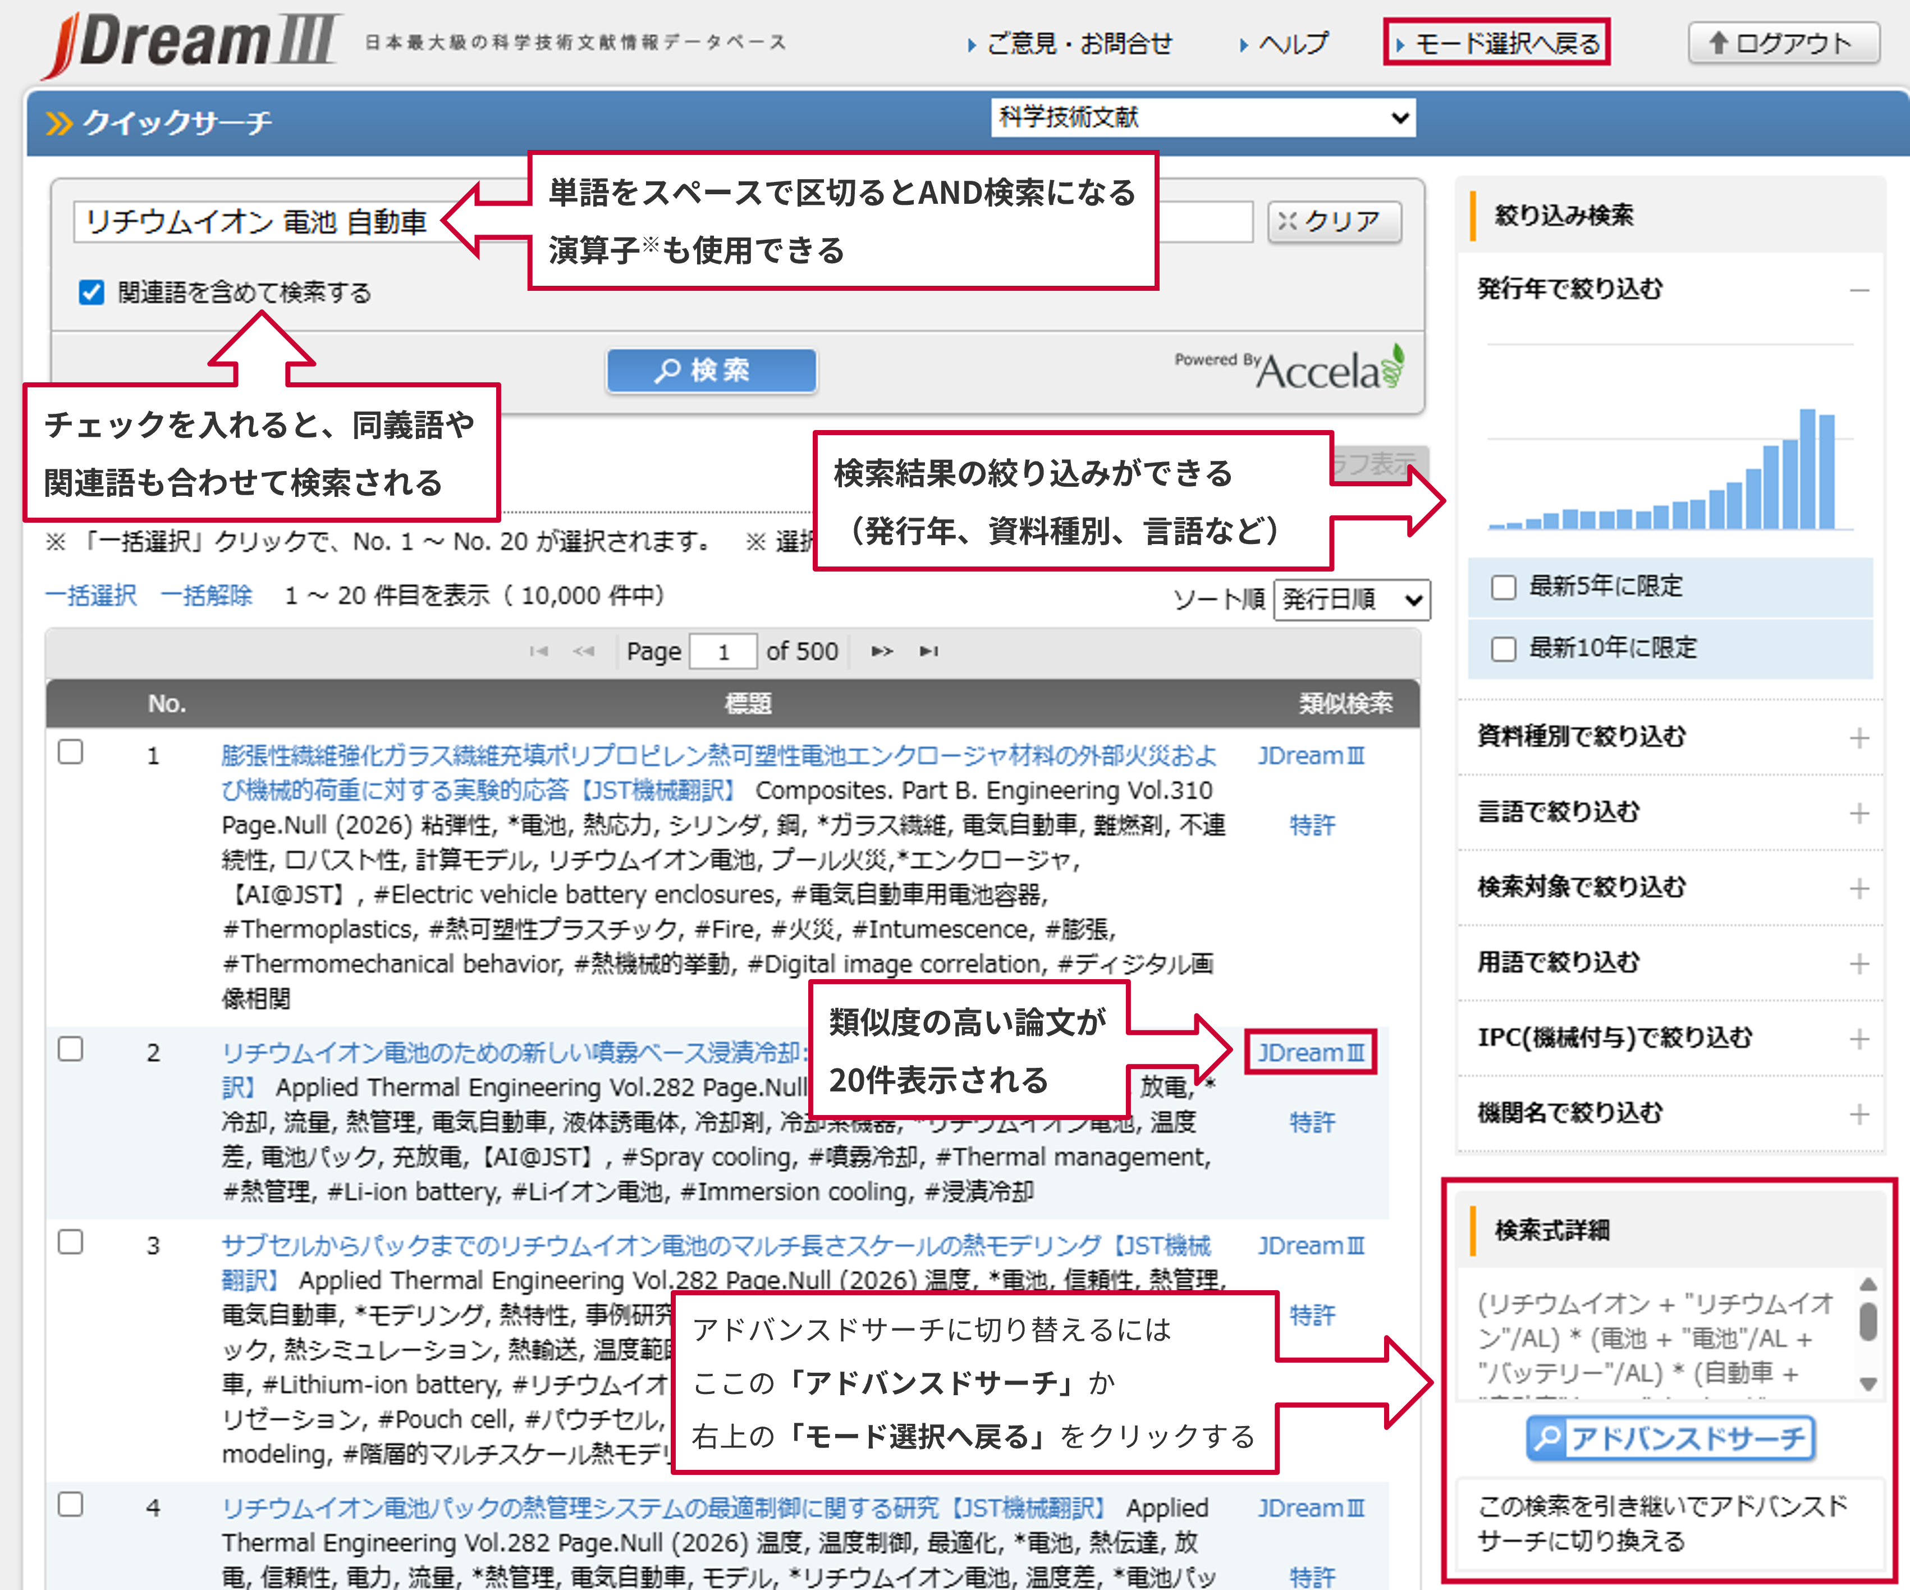Screen dimensions: 1910x1590
Task: Collapse the 発行年で絞り込む section
Action: tap(1859, 290)
